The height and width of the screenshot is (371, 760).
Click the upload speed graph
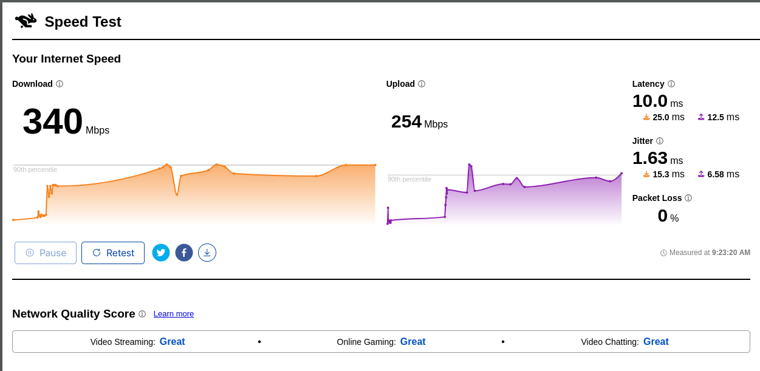[504, 196]
